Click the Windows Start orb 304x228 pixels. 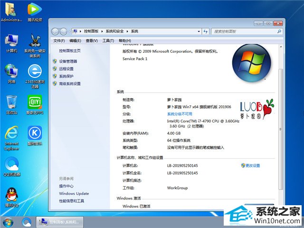[8, 222]
